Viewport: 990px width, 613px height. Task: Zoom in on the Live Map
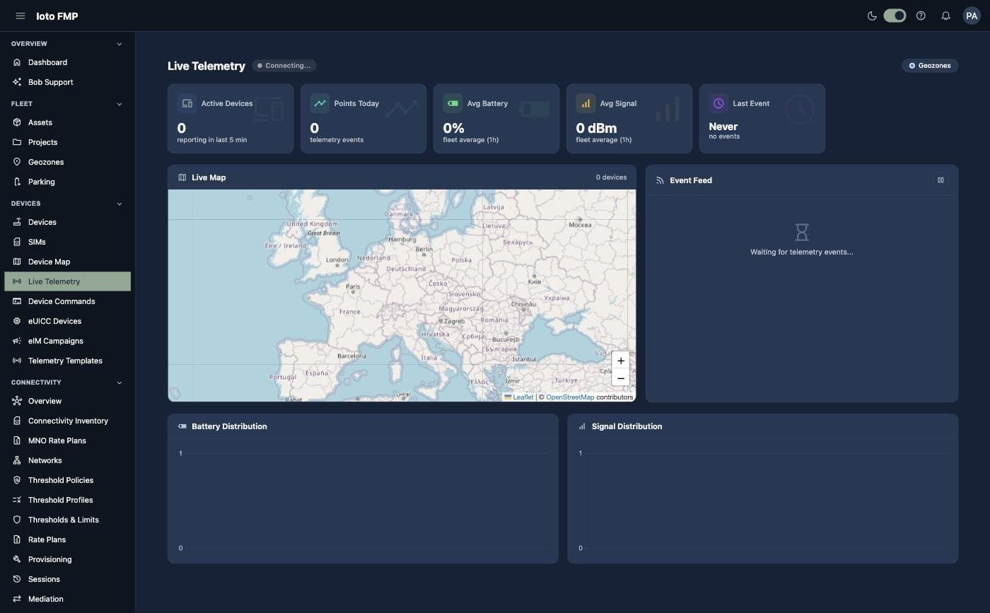click(620, 361)
